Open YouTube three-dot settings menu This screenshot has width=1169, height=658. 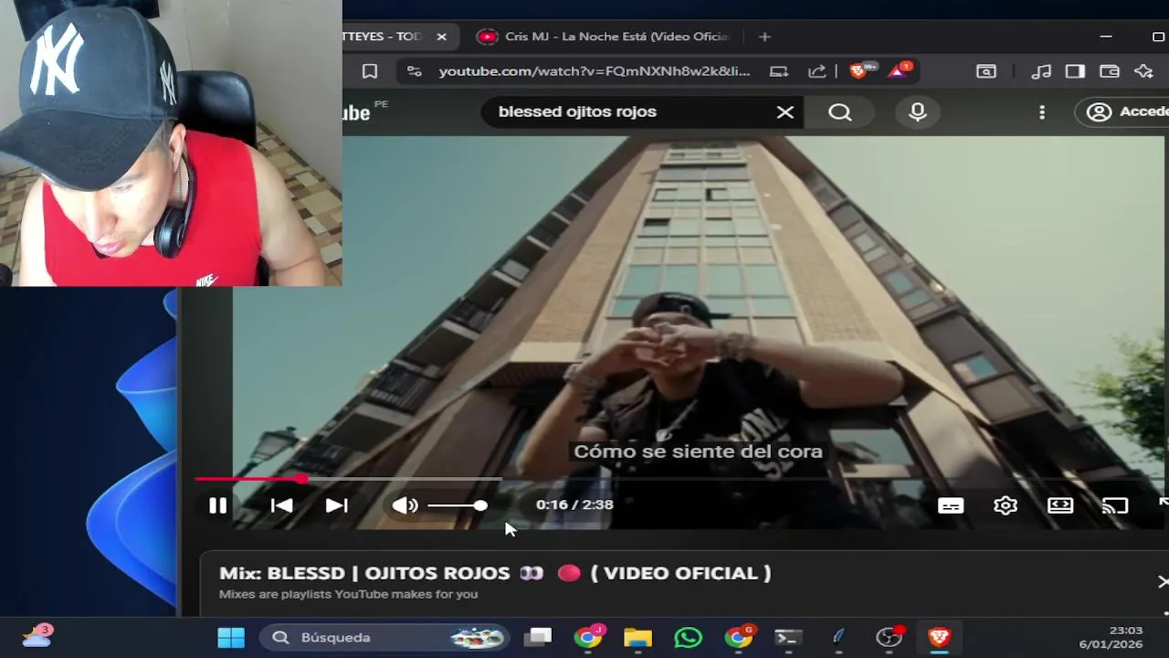(1042, 112)
